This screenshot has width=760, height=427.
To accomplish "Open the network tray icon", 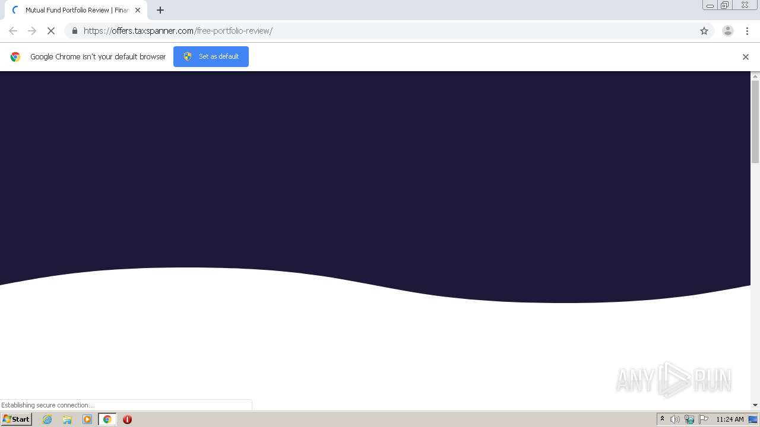I will [689, 419].
